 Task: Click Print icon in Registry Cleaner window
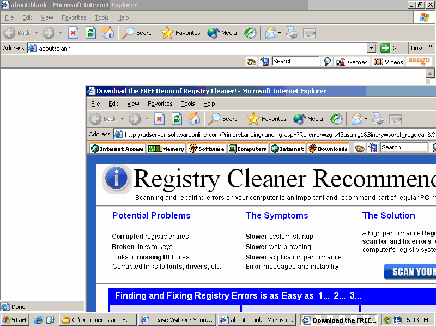pyautogui.click(x=378, y=119)
